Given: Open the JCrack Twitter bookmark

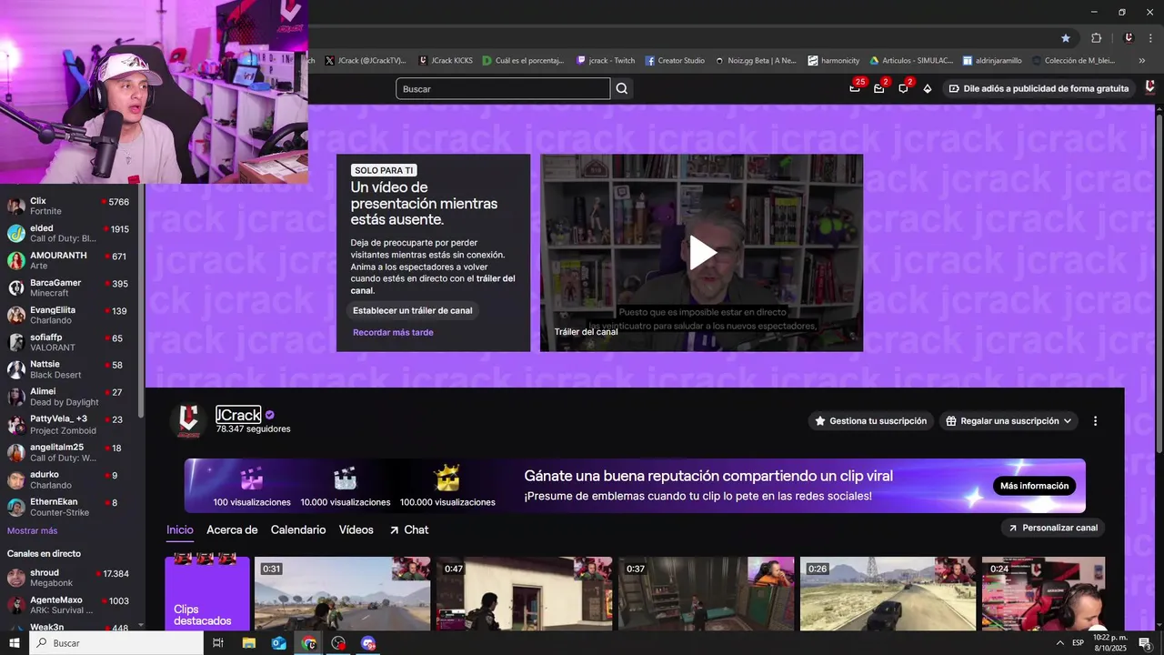Looking at the screenshot, I should (x=366, y=61).
